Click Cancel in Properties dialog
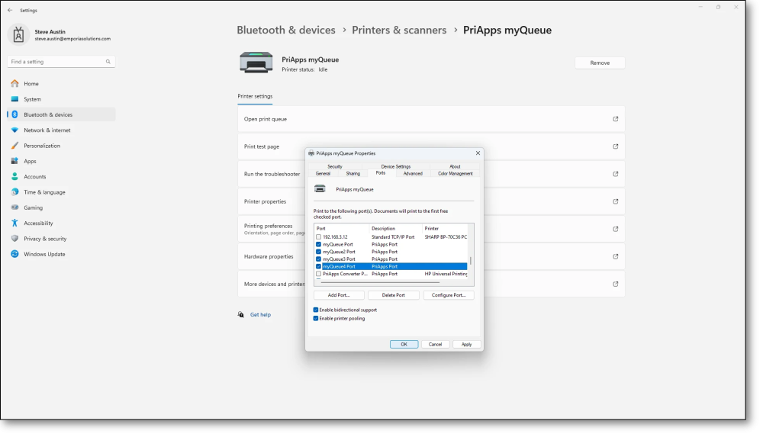Image resolution: width=763 pixels, height=437 pixels. tap(435, 345)
